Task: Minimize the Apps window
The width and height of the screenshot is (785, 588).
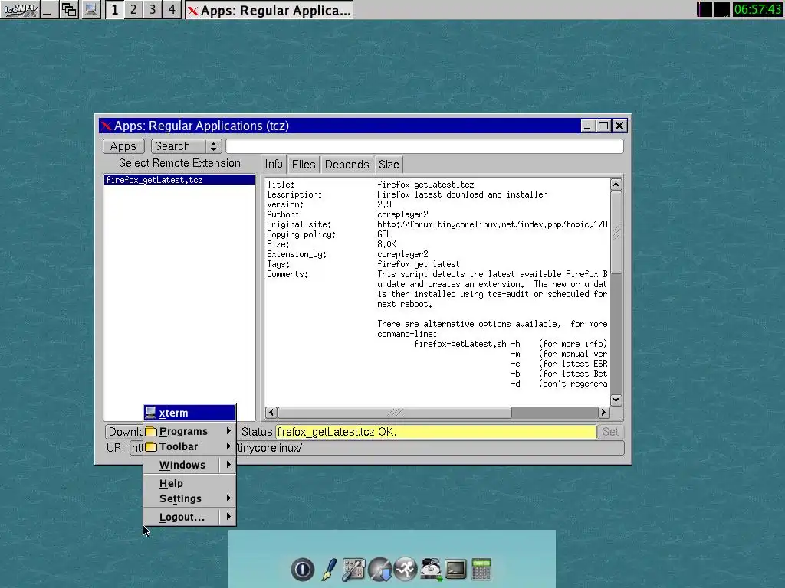Action: tap(587, 126)
